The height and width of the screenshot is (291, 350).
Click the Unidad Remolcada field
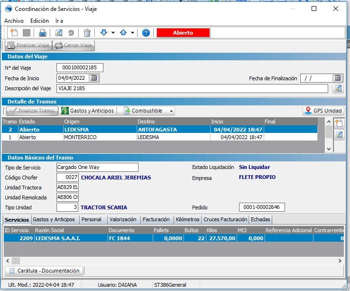tap(67, 197)
